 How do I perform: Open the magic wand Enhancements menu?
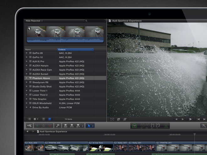pyautogui.click(x=204, y=126)
